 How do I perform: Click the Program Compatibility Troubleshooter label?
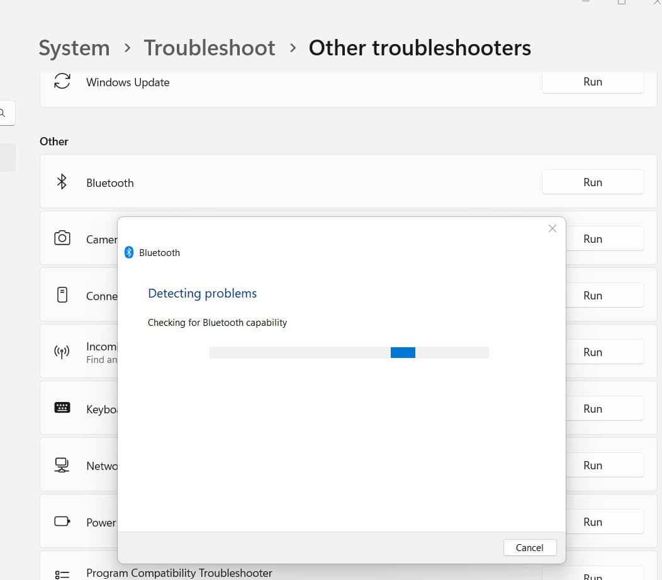click(x=179, y=573)
